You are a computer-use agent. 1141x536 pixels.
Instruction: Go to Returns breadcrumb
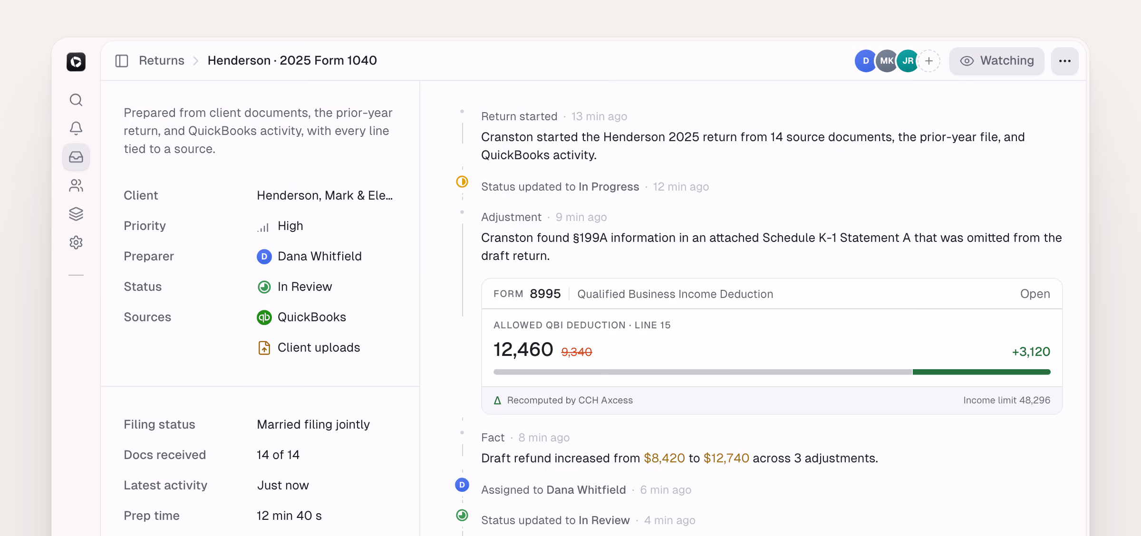(161, 60)
